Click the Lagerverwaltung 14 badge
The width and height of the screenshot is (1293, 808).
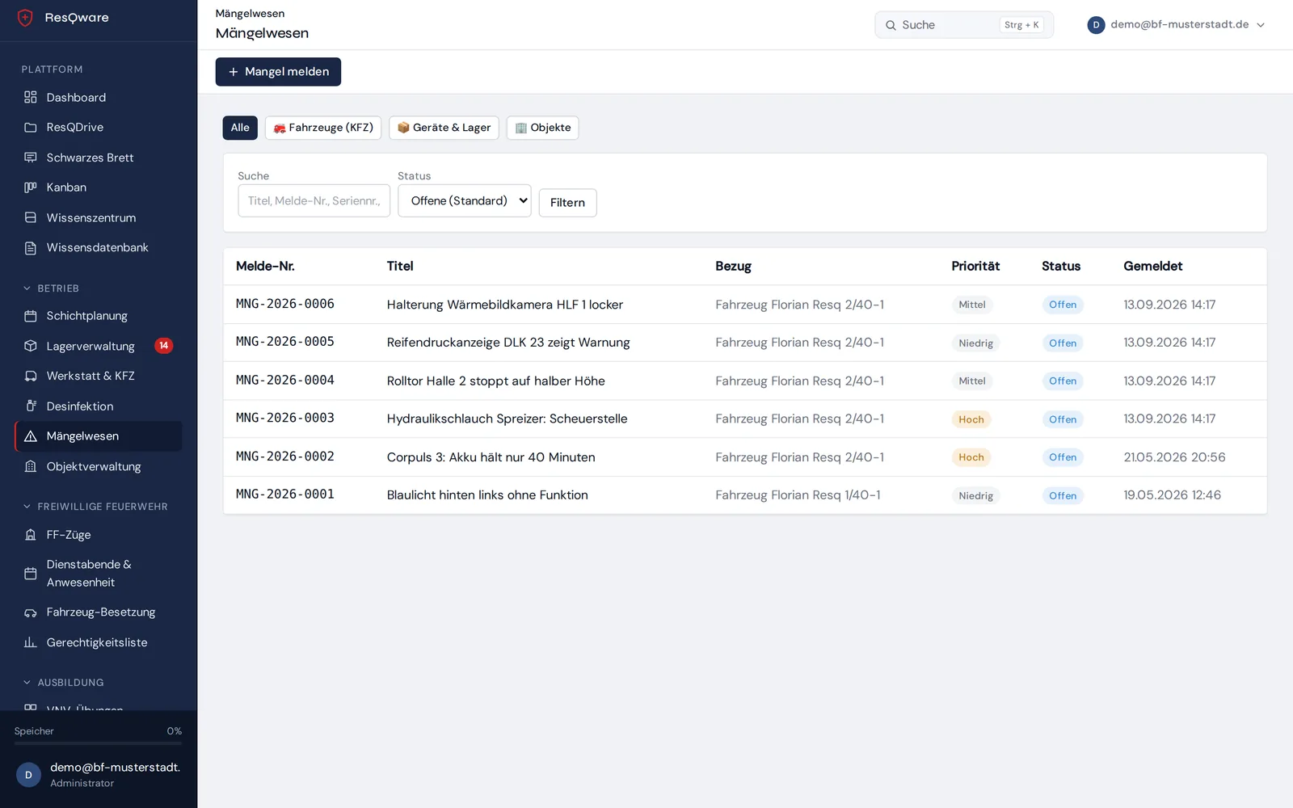coord(164,346)
